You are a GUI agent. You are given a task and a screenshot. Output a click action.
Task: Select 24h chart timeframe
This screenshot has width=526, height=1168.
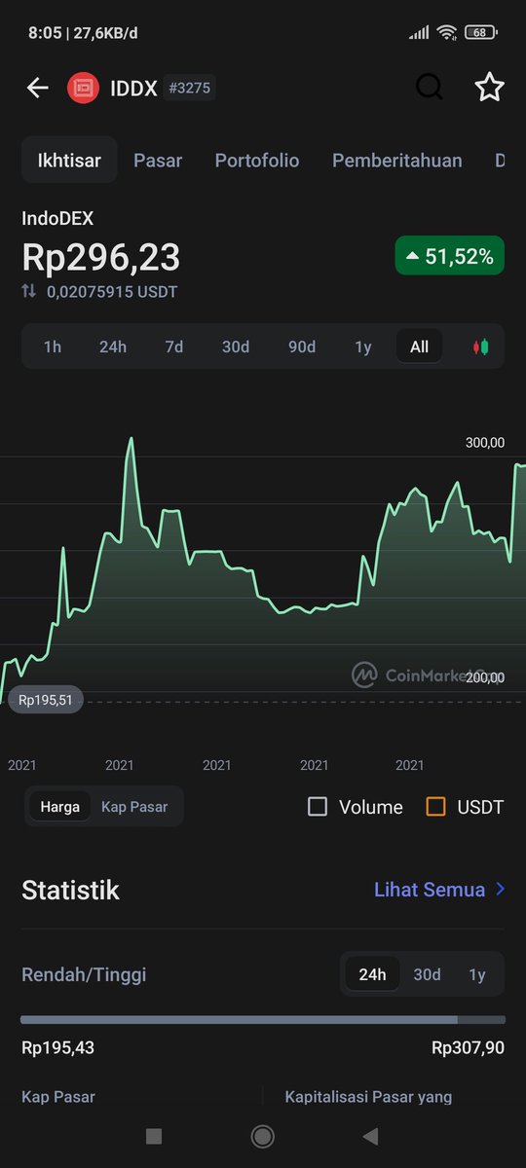pyautogui.click(x=113, y=347)
